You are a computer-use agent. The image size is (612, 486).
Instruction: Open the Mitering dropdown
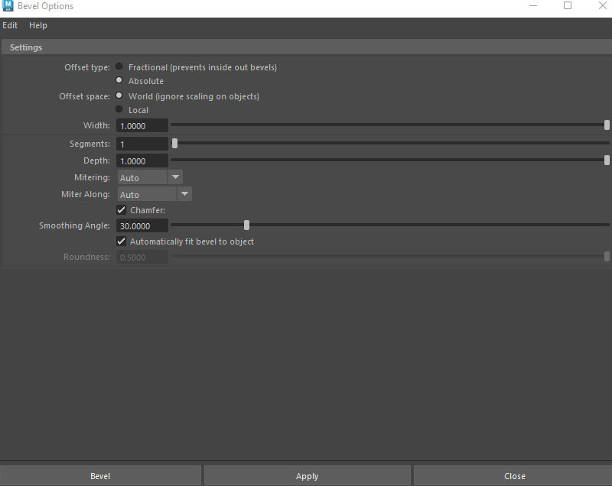pos(150,177)
